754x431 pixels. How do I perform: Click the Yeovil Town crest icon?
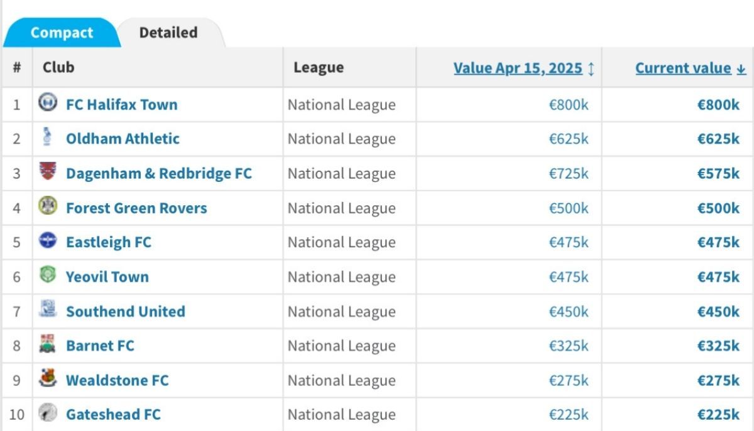click(x=48, y=275)
